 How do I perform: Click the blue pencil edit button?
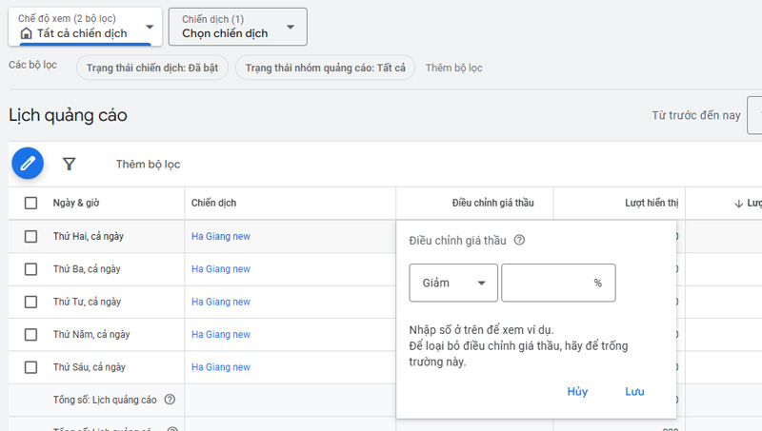pos(28,164)
